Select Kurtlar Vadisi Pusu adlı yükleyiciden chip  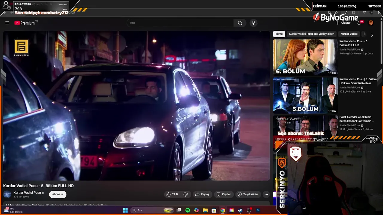(311, 34)
